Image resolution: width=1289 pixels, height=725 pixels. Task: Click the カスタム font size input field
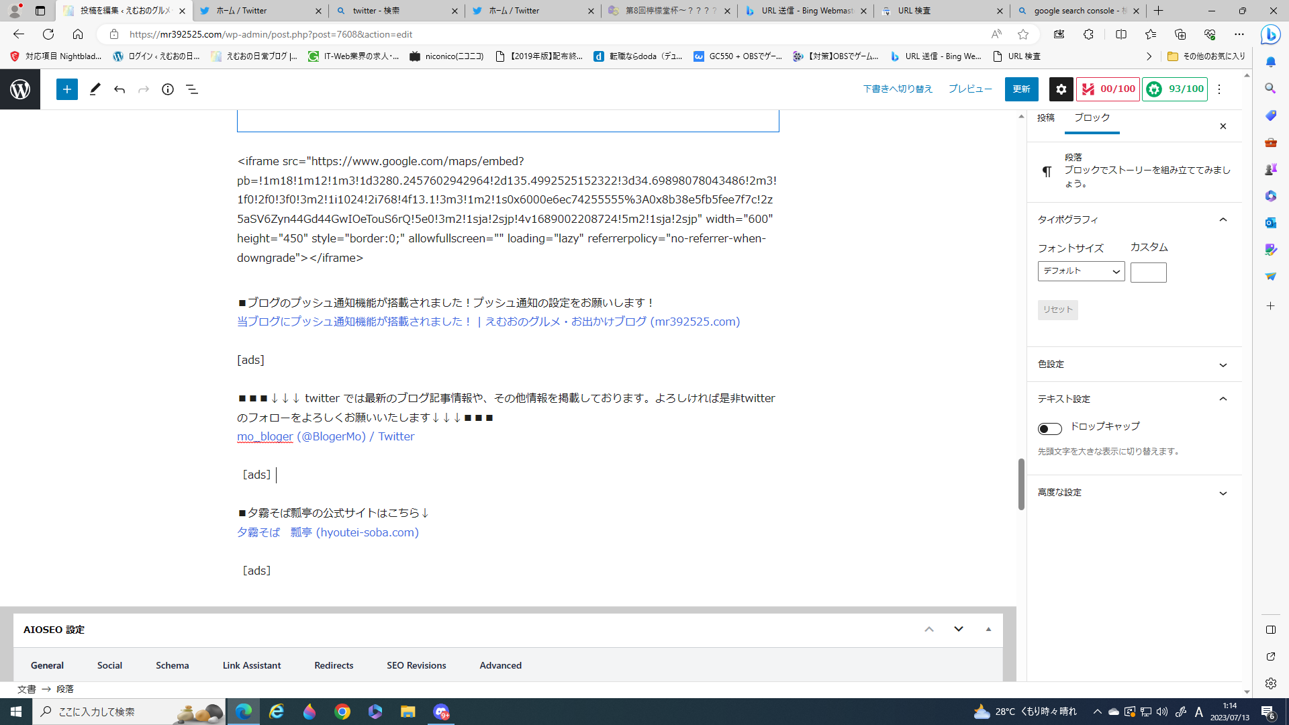point(1148,272)
